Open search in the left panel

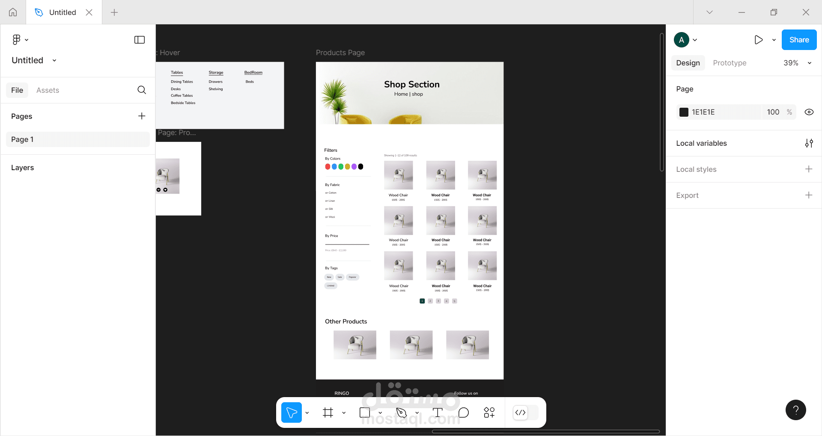142,90
